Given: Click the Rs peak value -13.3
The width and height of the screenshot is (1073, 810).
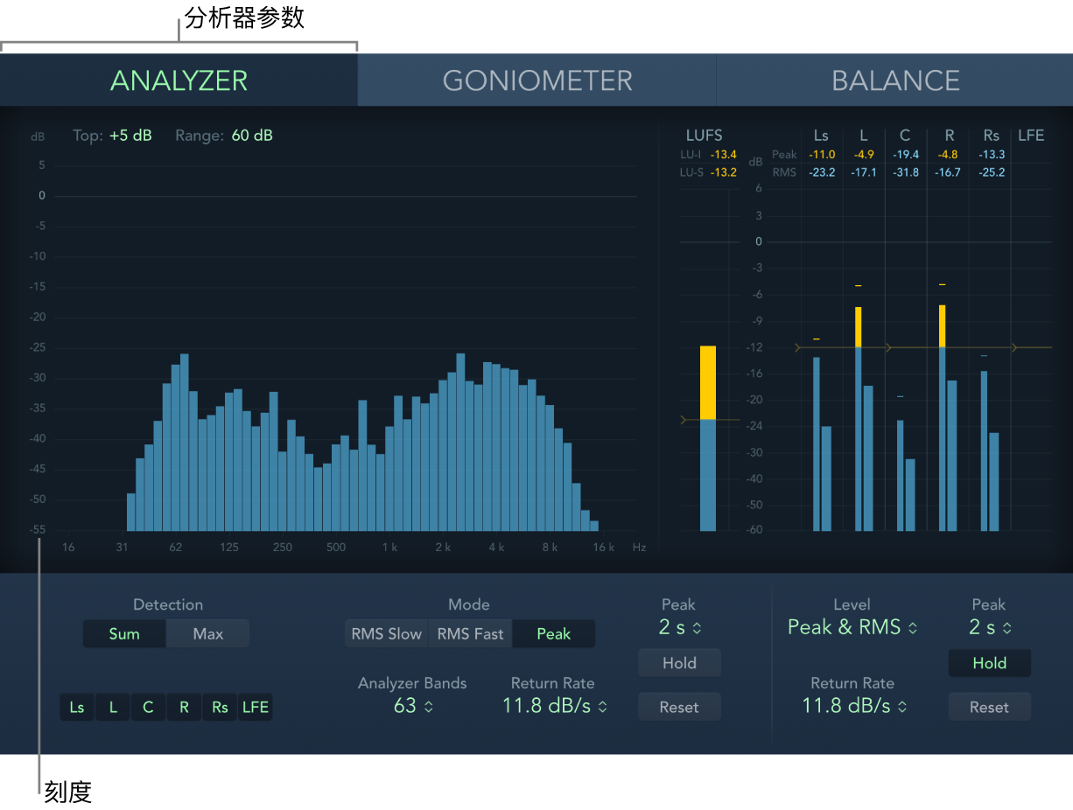Looking at the screenshot, I should coord(991,155).
